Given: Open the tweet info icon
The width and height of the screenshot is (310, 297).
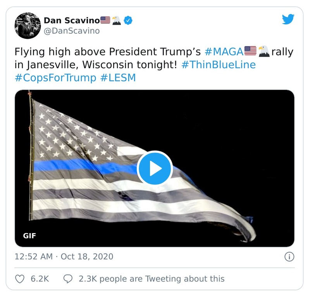Looking at the screenshot, I should (290, 256).
